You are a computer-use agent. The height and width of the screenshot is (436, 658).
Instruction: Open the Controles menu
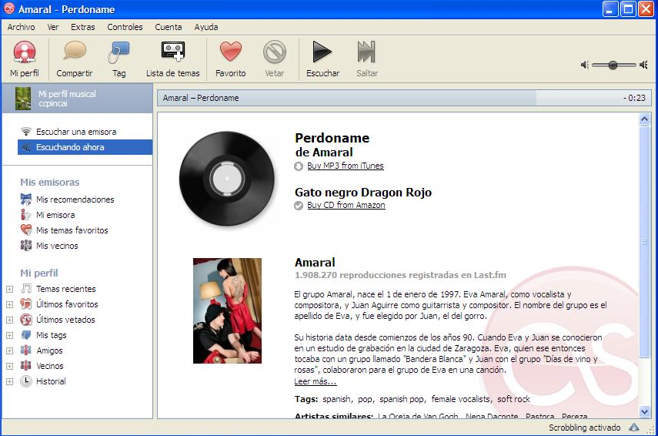click(125, 27)
